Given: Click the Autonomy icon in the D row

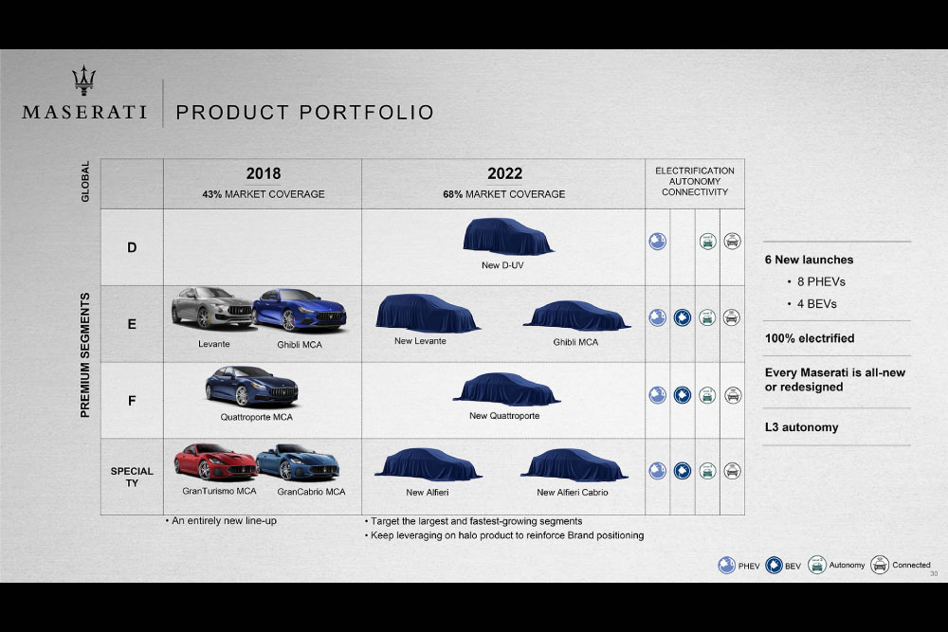Looking at the screenshot, I should pos(707,241).
